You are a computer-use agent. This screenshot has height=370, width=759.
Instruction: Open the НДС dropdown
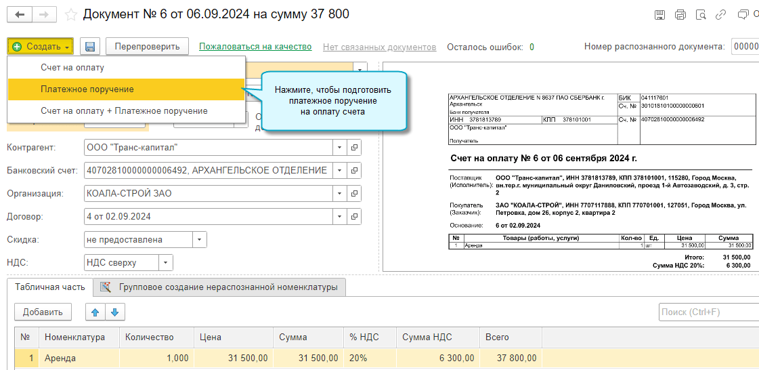[x=165, y=263]
